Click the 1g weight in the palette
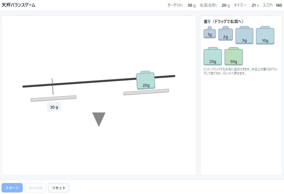The height and width of the screenshot is (194, 284). (209, 34)
